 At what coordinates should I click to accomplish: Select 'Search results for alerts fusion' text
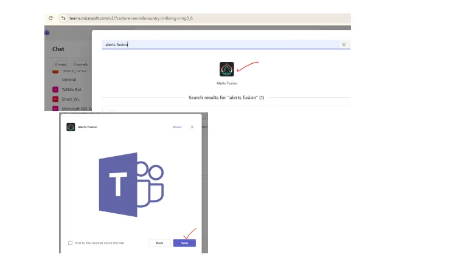pyautogui.click(x=226, y=98)
